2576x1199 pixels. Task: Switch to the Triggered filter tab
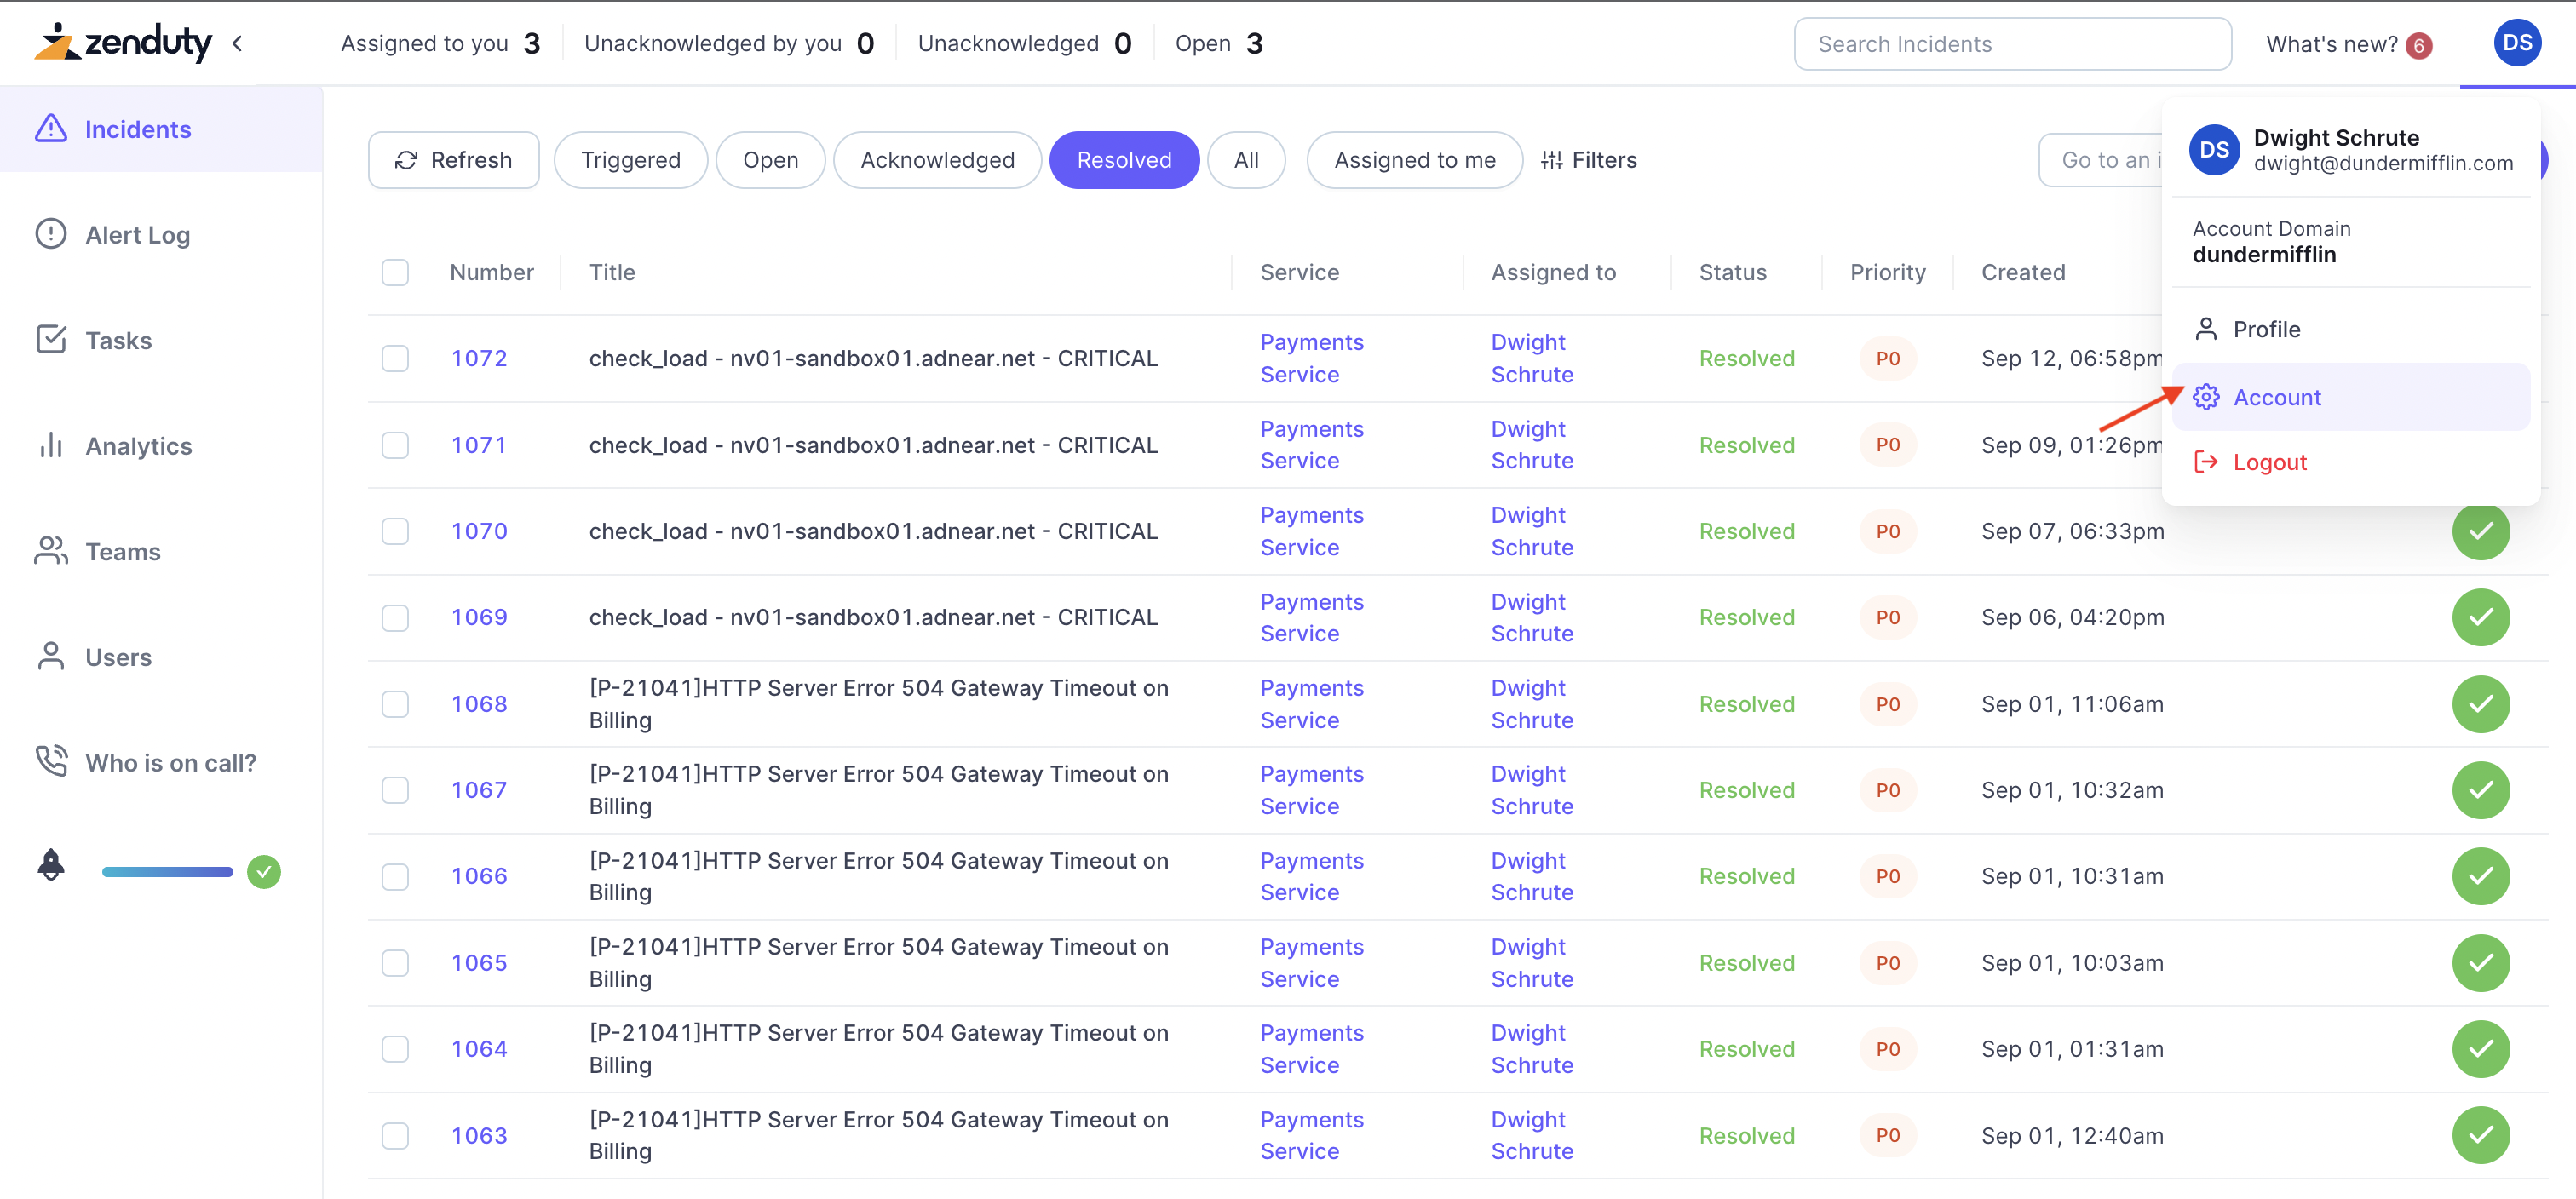coord(630,160)
